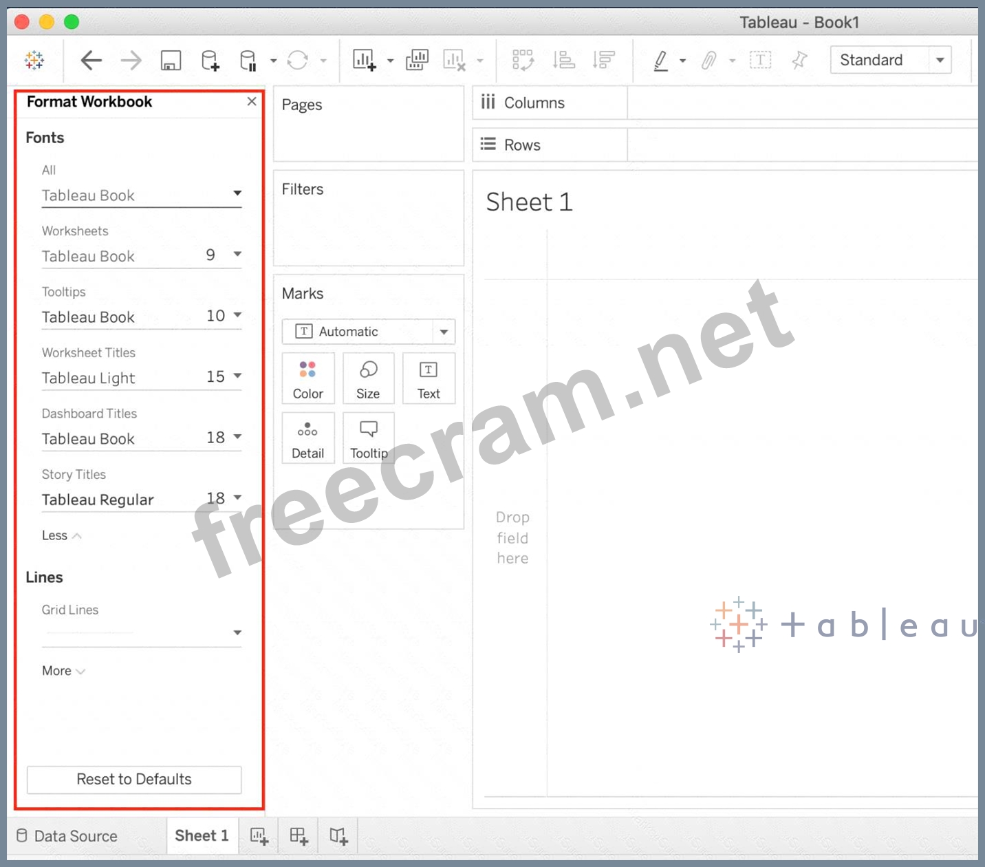This screenshot has height=867, width=985.
Task: Open the Marks type Automatic dropdown
Action: [x=368, y=332]
